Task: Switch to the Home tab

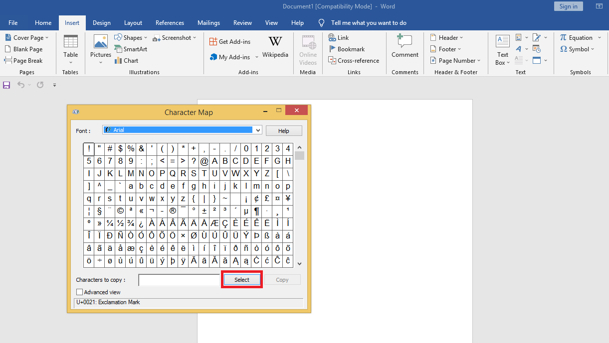Action: (x=43, y=23)
